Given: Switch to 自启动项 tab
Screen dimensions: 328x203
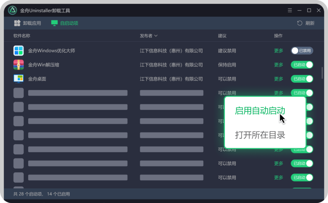Looking at the screenshot, I should coord(65,23).
